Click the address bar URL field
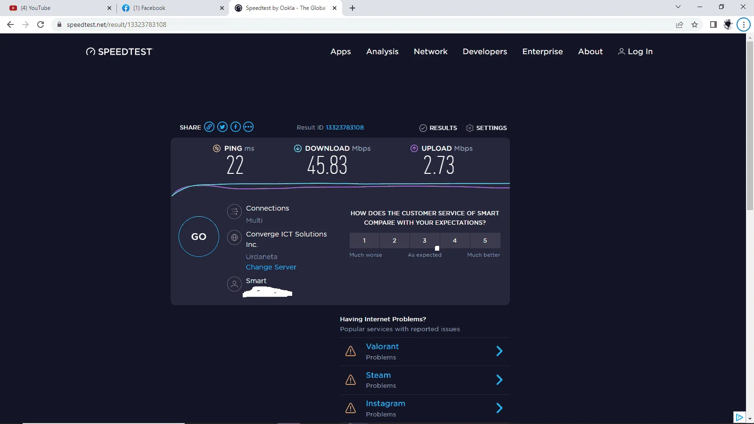 [x=363, y=24]
